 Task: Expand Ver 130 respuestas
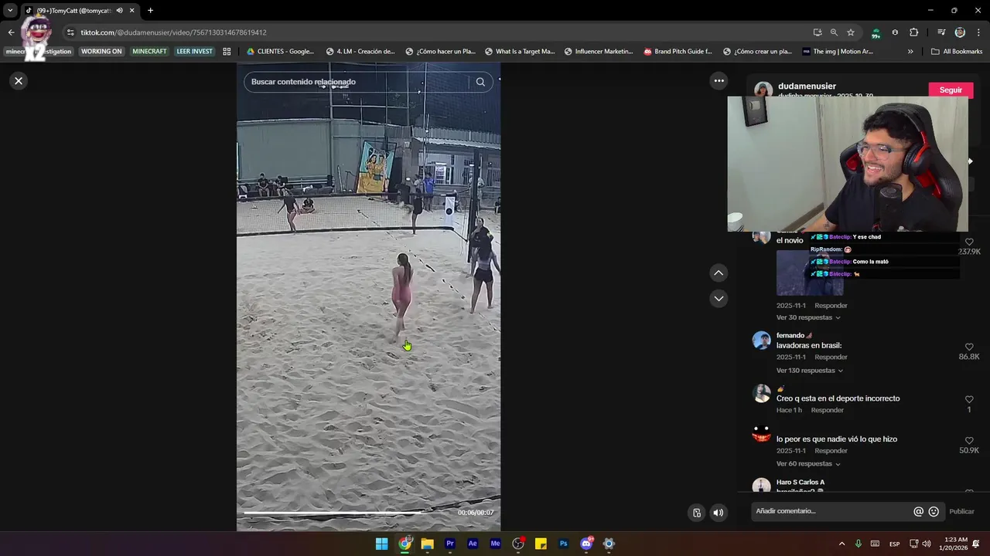tap(810, 371)
